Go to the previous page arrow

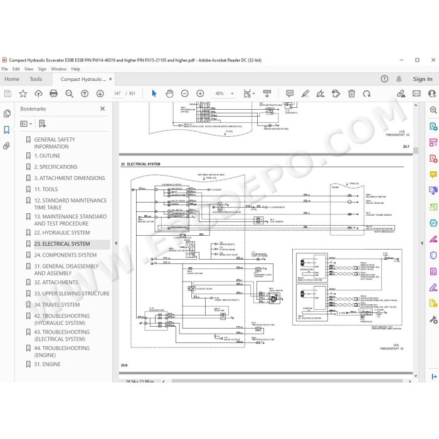(x=85, y=93)
